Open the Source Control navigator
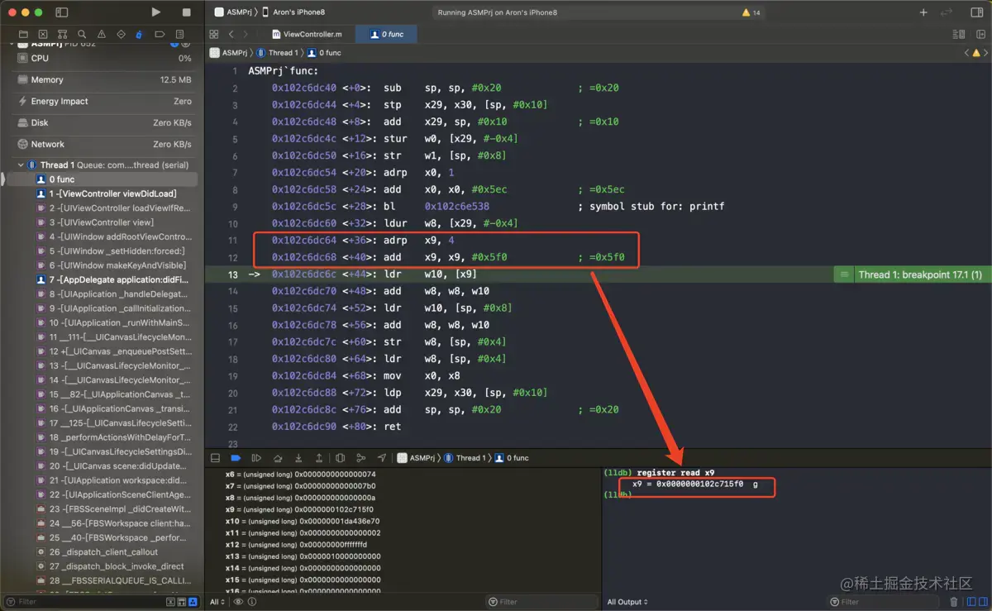This screenshot has width=992, height=611. 42,34
